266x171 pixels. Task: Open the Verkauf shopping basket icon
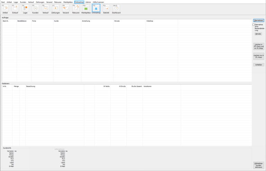[45, 8]
